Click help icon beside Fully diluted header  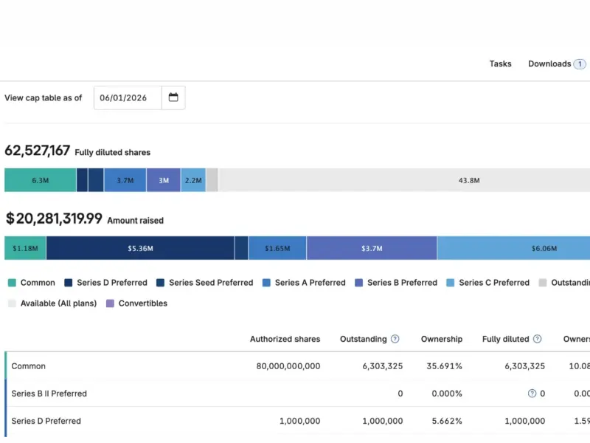[x=538, y=339]
